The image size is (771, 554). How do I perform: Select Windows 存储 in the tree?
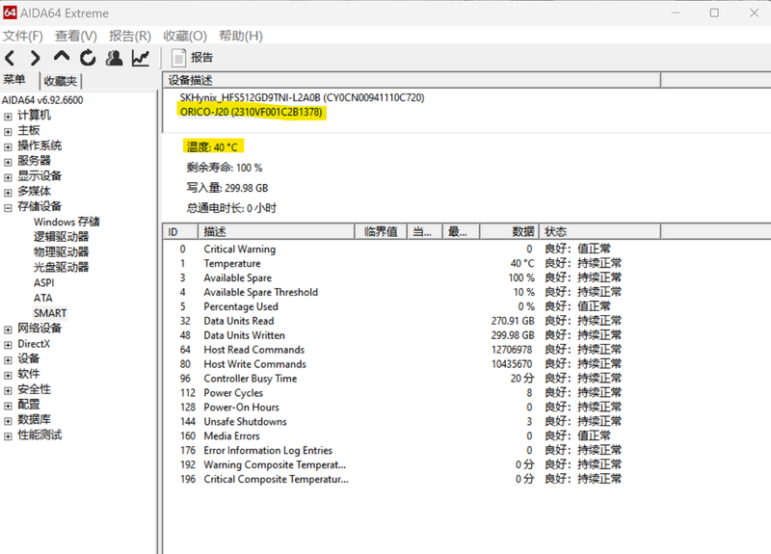pyautogui.click(x=66, y=222)
